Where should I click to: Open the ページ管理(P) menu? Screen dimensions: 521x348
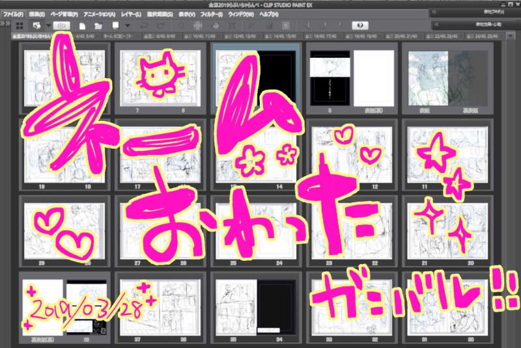click(64, 14)
